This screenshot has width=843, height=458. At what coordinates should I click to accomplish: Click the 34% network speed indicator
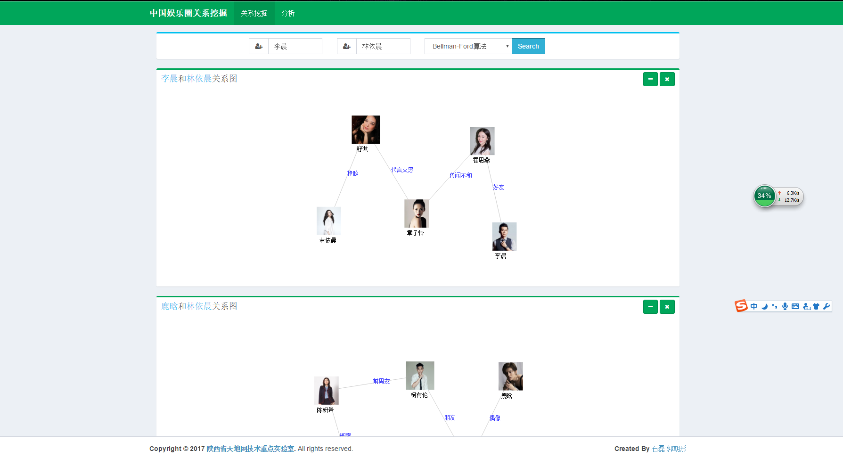tap(764, 196)
